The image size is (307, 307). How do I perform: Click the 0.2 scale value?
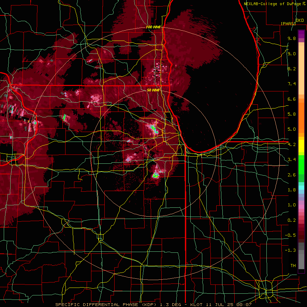pyautogui.click(x=292, y=220)
